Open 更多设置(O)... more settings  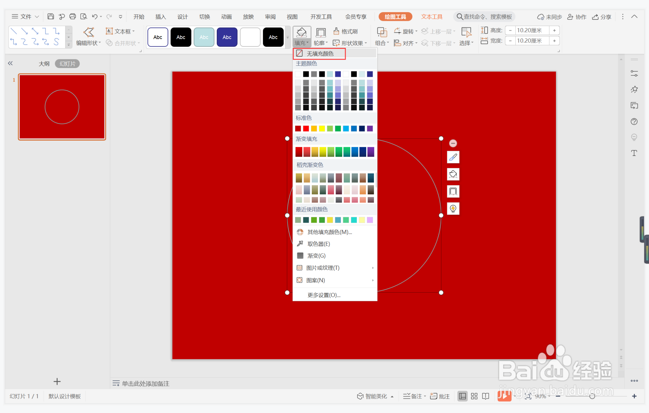pyautogui.click(x=335, y=295)
